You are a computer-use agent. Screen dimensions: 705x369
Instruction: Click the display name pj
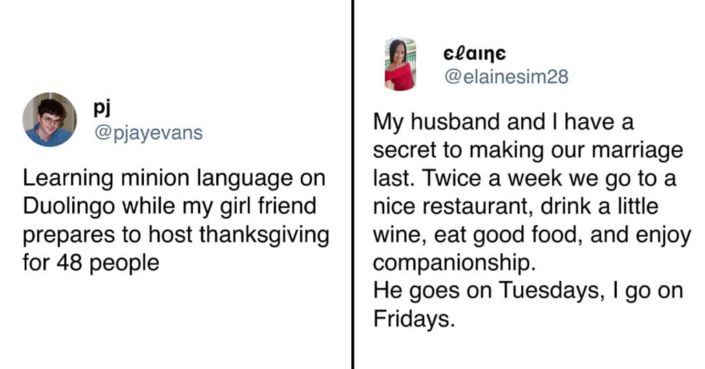click(x=102, y=108)
